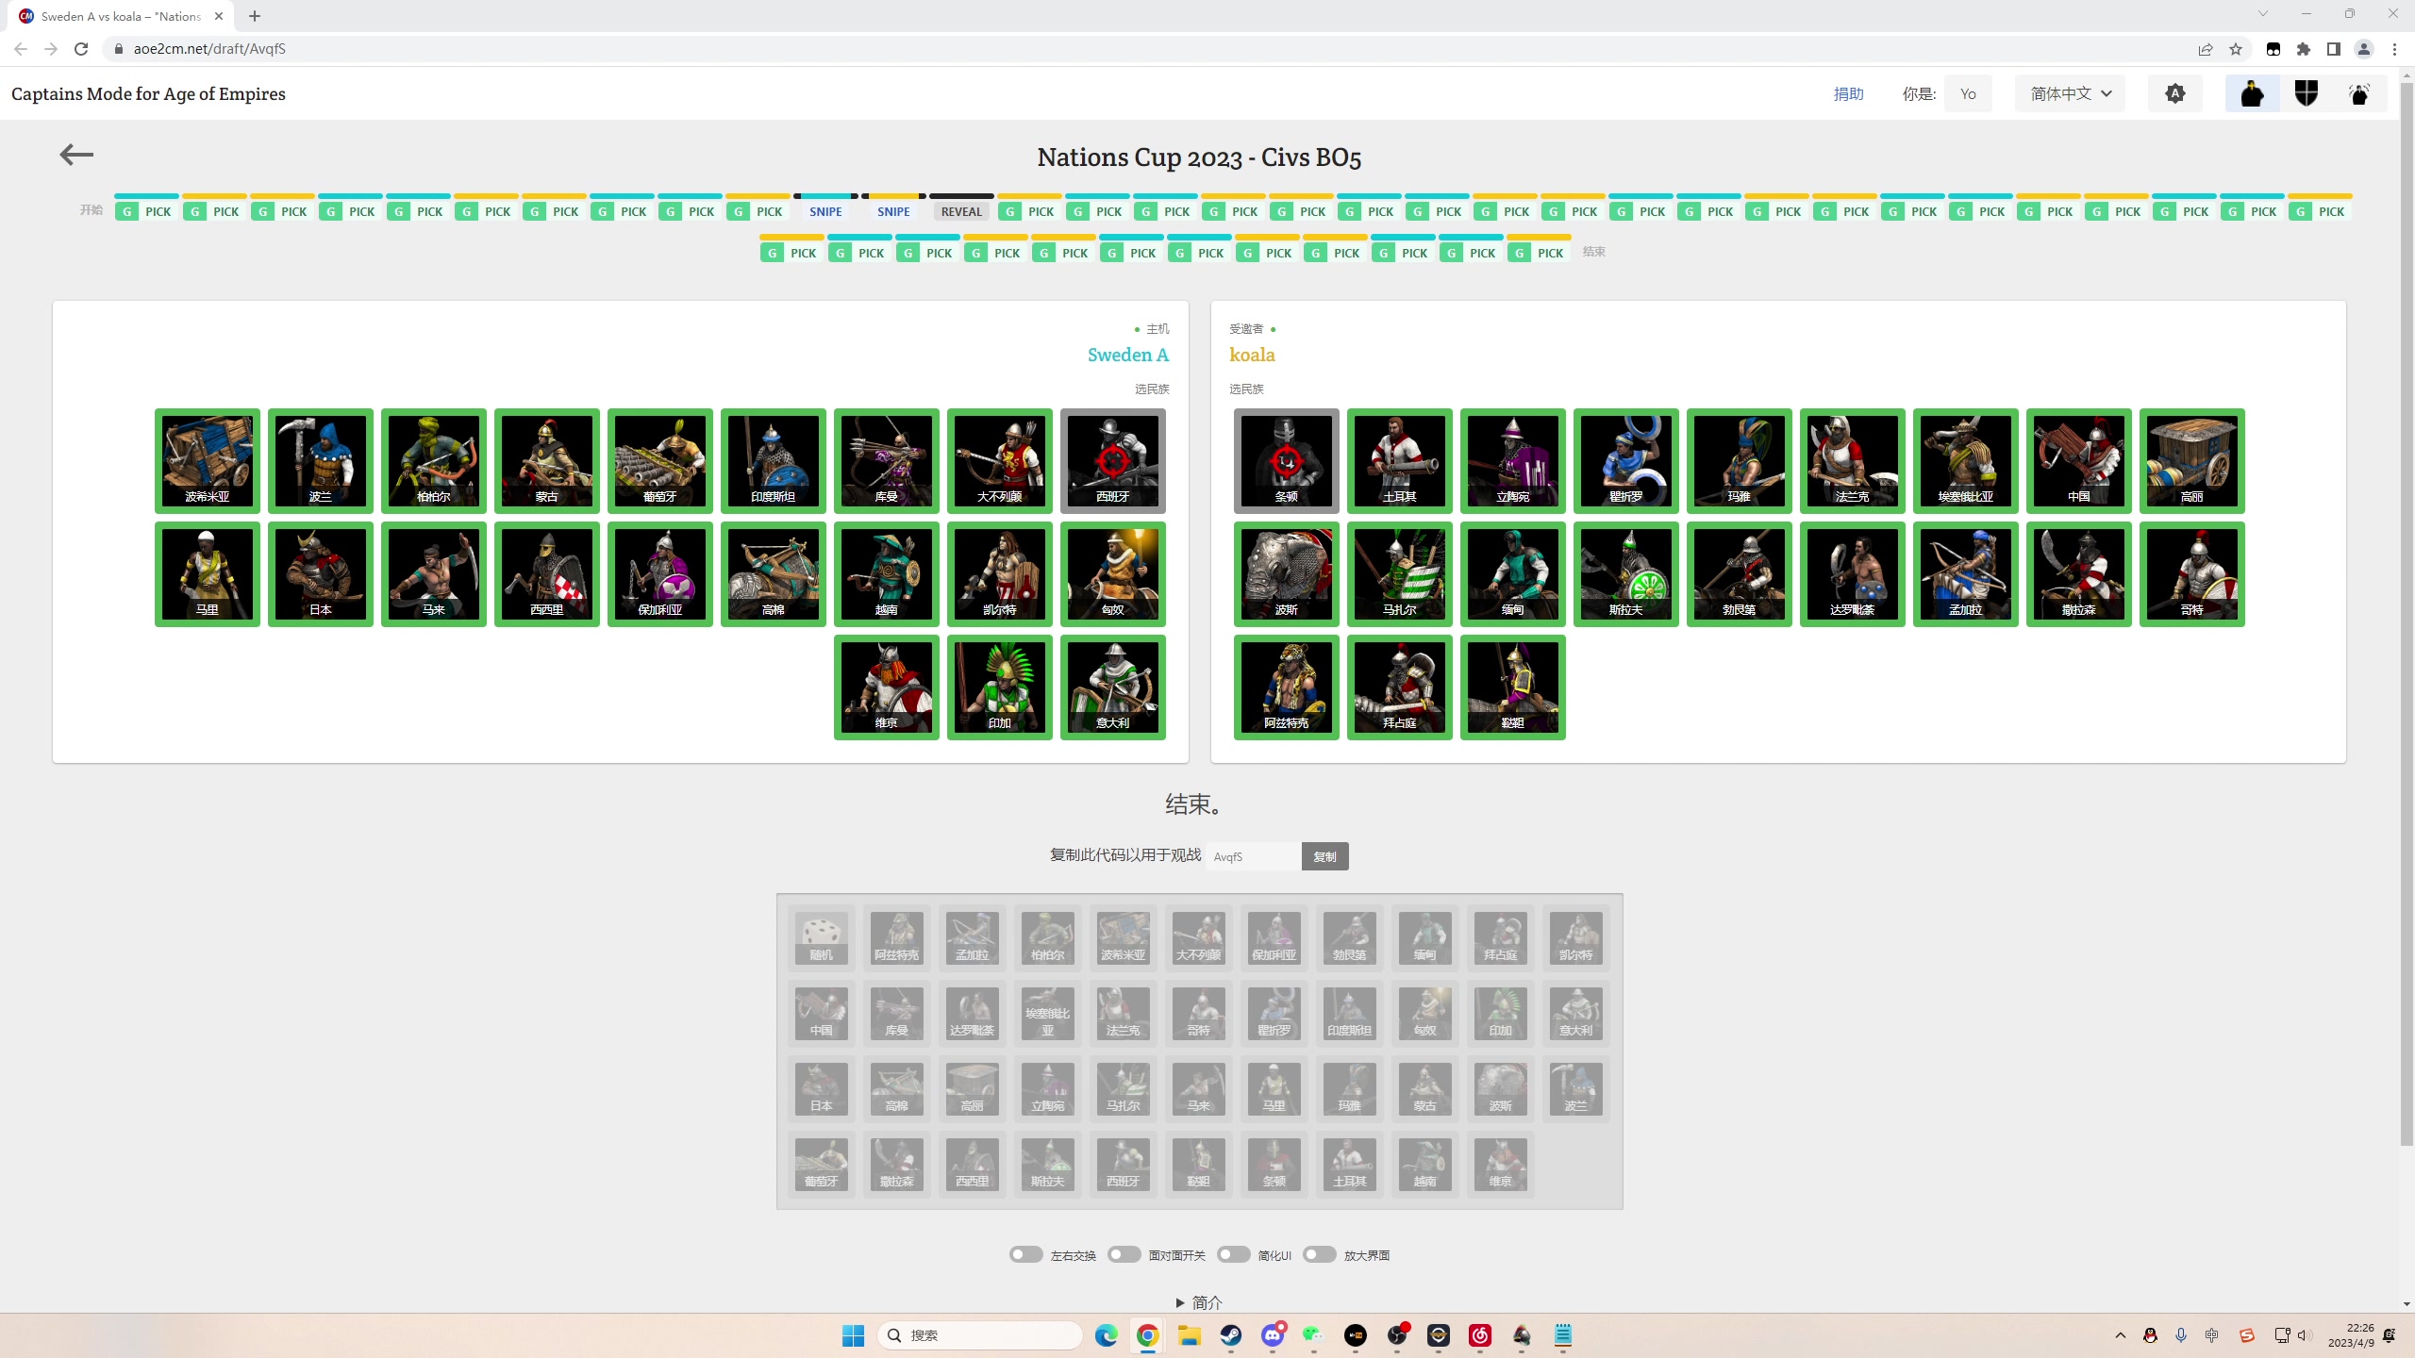The width and height of the screenshot is (2415, 1358).
Task: Open Chrome tab search chevron
Action: (x=2262, y=14)
